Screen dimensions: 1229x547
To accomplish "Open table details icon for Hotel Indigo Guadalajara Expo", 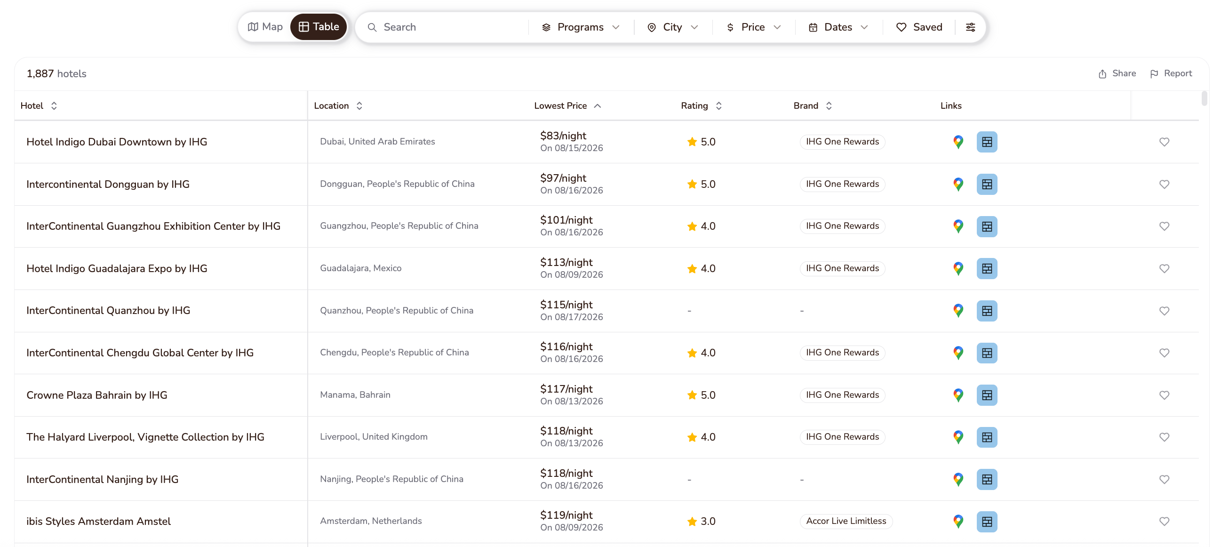I will (987, 268).
